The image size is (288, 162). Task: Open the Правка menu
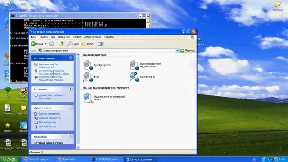pyautogui.click(x=44, y=37)
